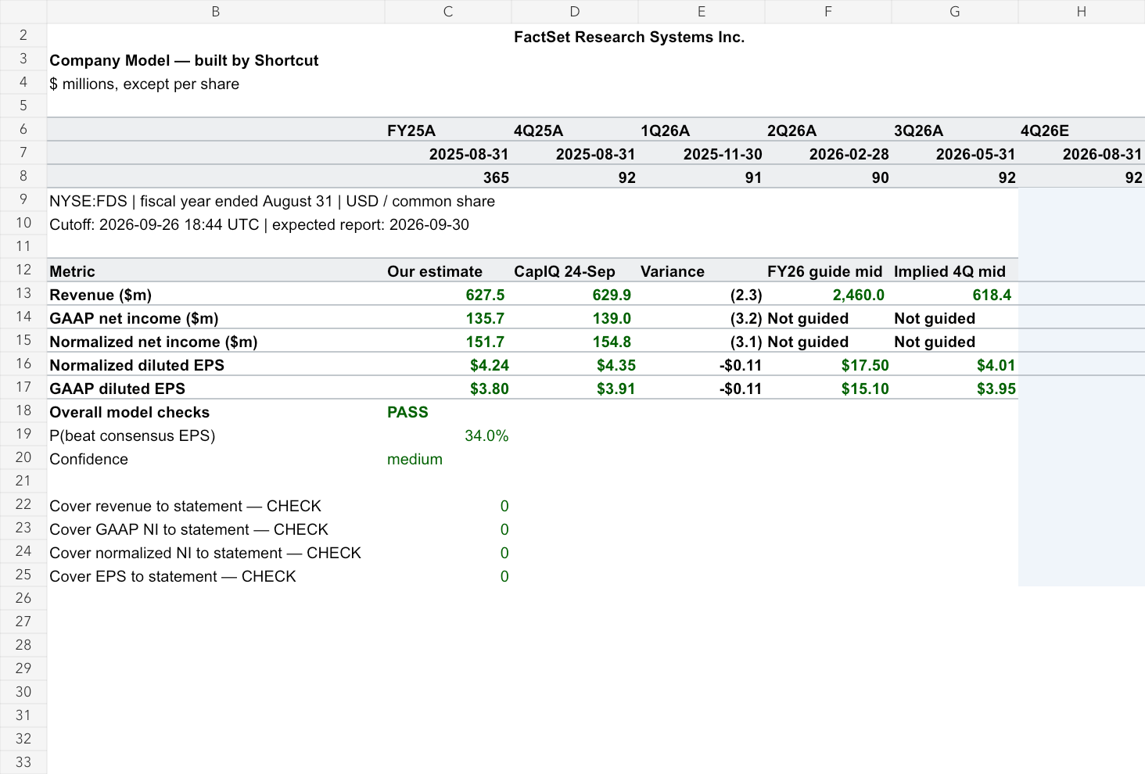1145x774 pixels.
Task: Select column E header
Action: pyautogui.click(x=702, y=12)
